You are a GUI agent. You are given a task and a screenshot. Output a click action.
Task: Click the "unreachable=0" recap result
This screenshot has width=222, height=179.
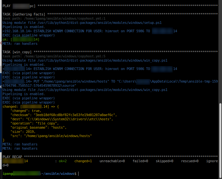[112, 161]
